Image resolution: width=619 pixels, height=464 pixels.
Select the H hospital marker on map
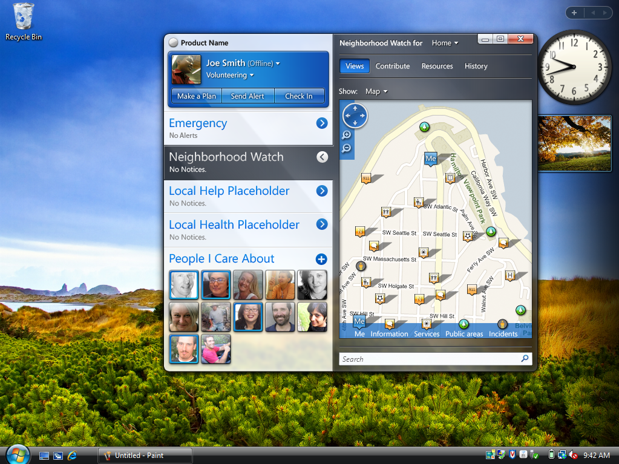[x=510, y=275]
